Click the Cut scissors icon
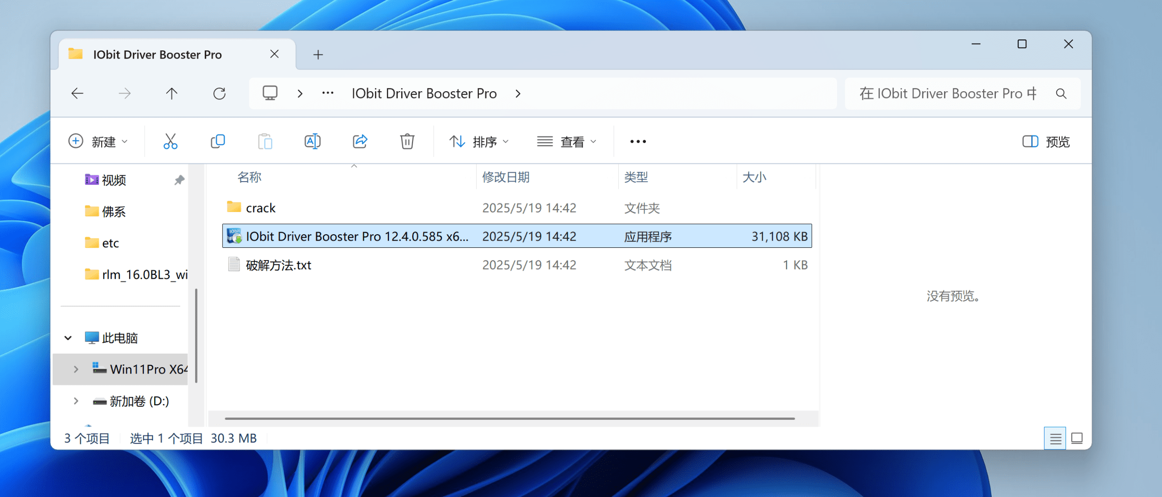The image size is (1162, 497). [170, 142]
